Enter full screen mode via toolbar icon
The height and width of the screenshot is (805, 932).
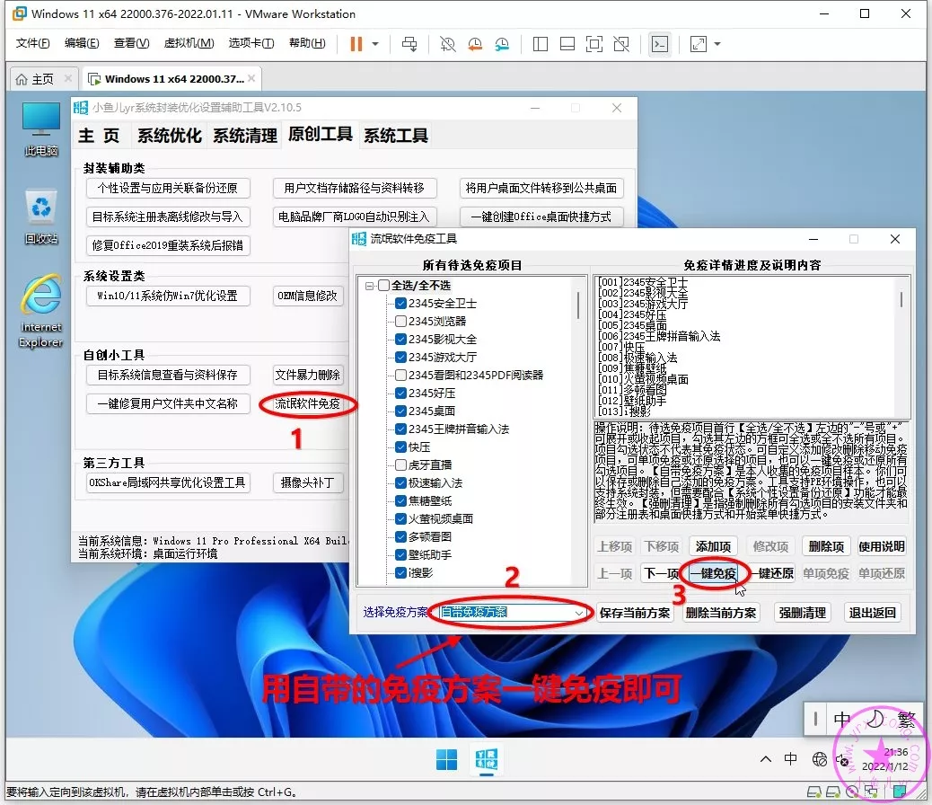coord(594,43)
